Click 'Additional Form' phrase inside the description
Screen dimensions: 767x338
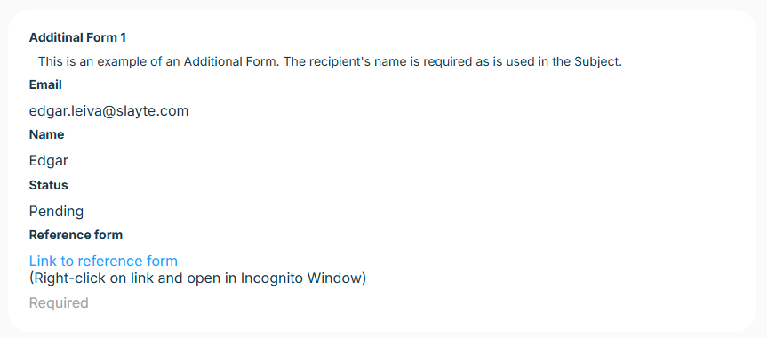tap(232, 62)
